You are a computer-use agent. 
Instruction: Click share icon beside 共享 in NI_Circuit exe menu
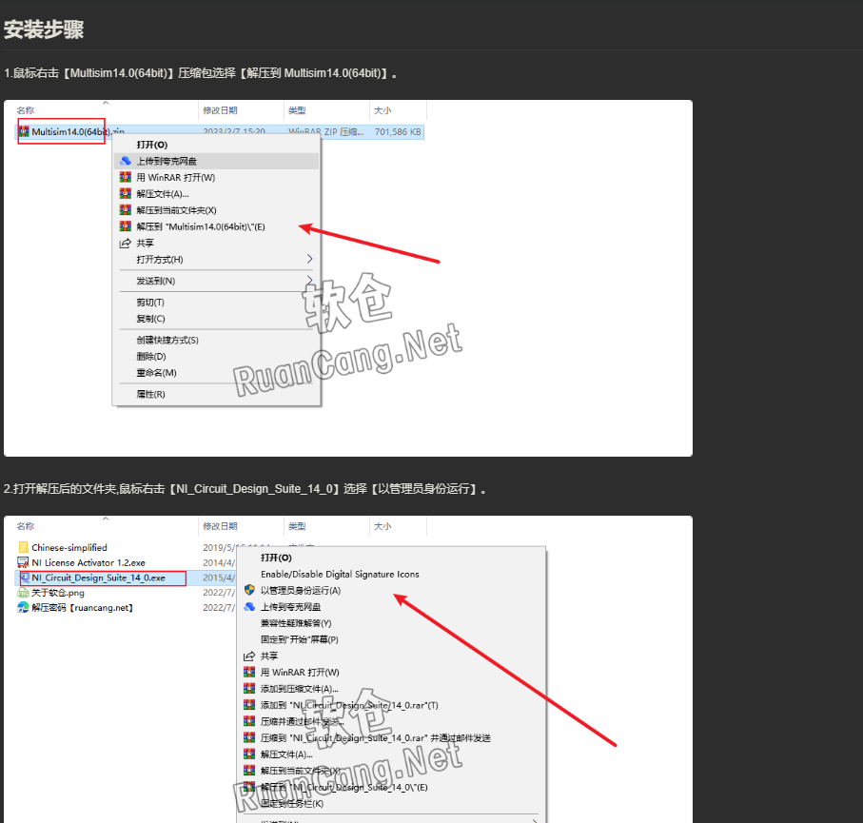pyautogui.click(x=249, y=656)
